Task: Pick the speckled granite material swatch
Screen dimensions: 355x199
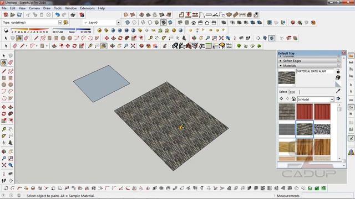Action: 322,129
